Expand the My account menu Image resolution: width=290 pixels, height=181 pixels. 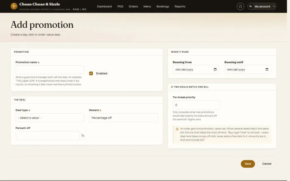point(262,7)
